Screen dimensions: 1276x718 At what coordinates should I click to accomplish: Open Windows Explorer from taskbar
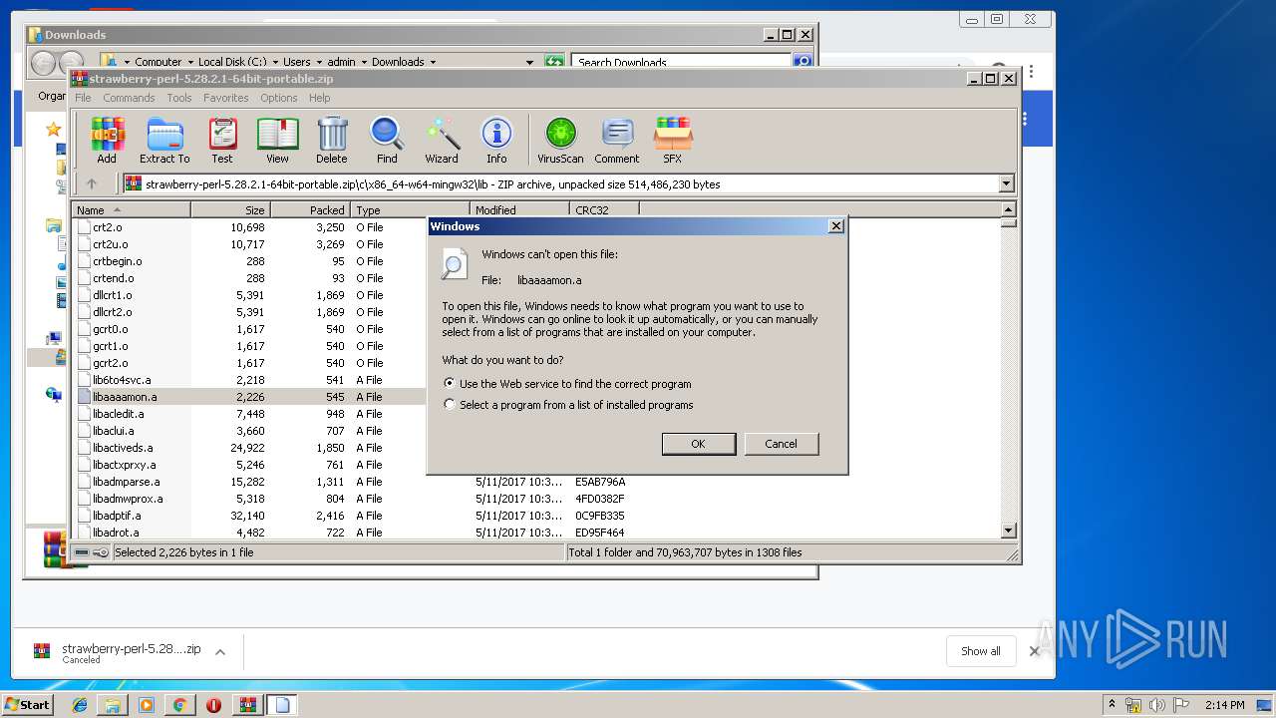tap(113, 705)
